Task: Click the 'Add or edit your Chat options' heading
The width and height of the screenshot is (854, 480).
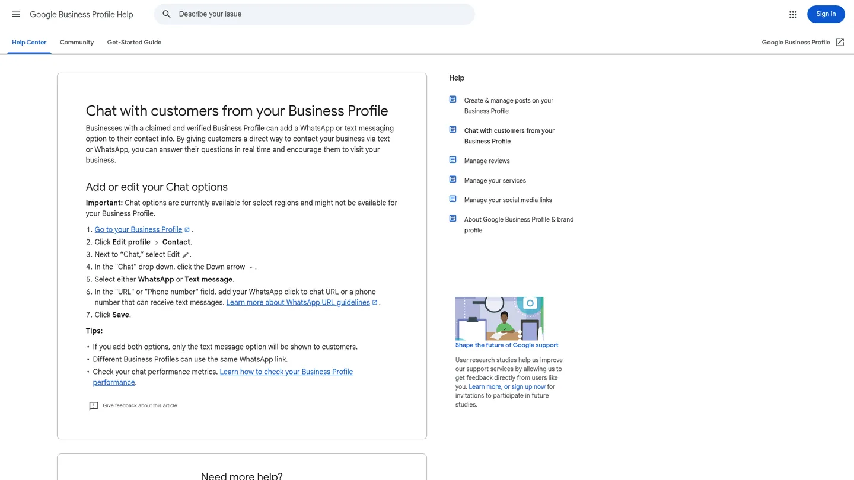Action: (x=157, y=187)
